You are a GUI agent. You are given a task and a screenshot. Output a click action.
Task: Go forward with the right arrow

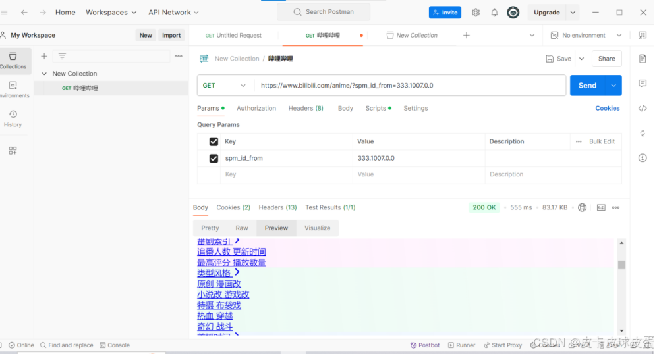click(43, 13)
